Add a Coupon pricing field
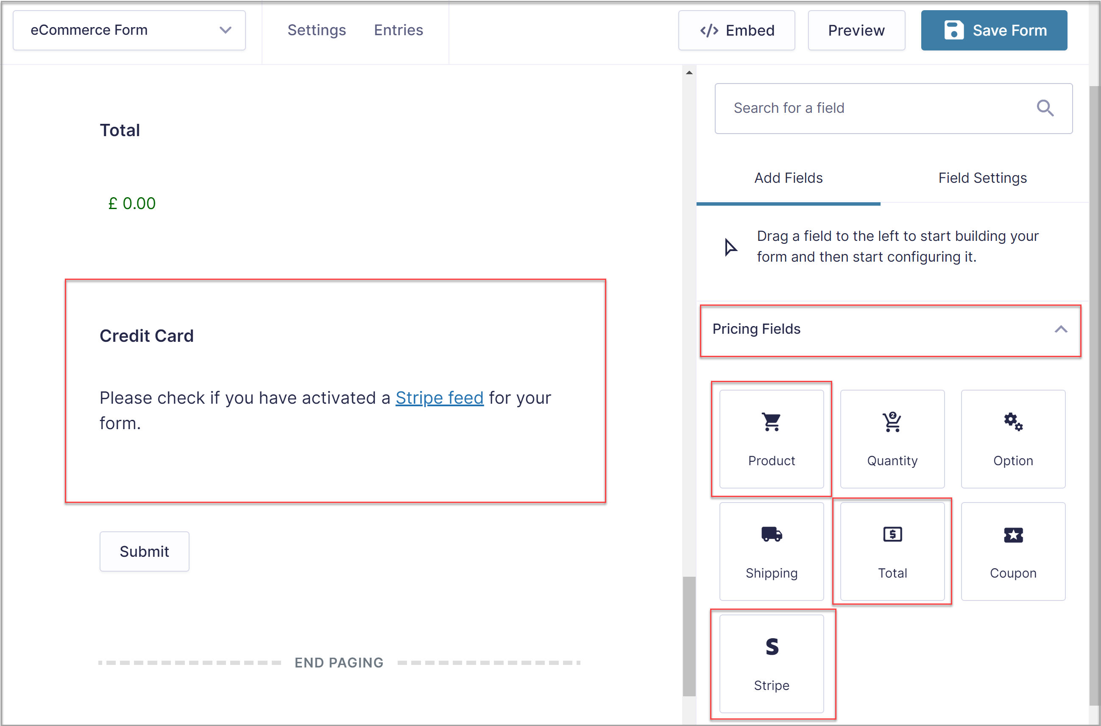Image resolution: width=1101 pixels, height=726 pixels. coord(1013,551)
